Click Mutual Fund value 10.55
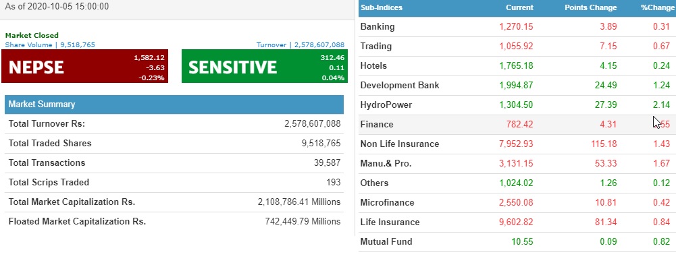The image size is (676, 271). [522, 242]
